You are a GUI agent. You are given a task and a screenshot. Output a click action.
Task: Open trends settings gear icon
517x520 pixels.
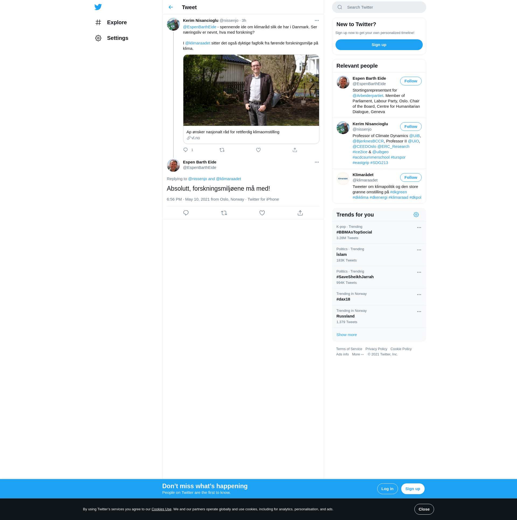[416, 215]
